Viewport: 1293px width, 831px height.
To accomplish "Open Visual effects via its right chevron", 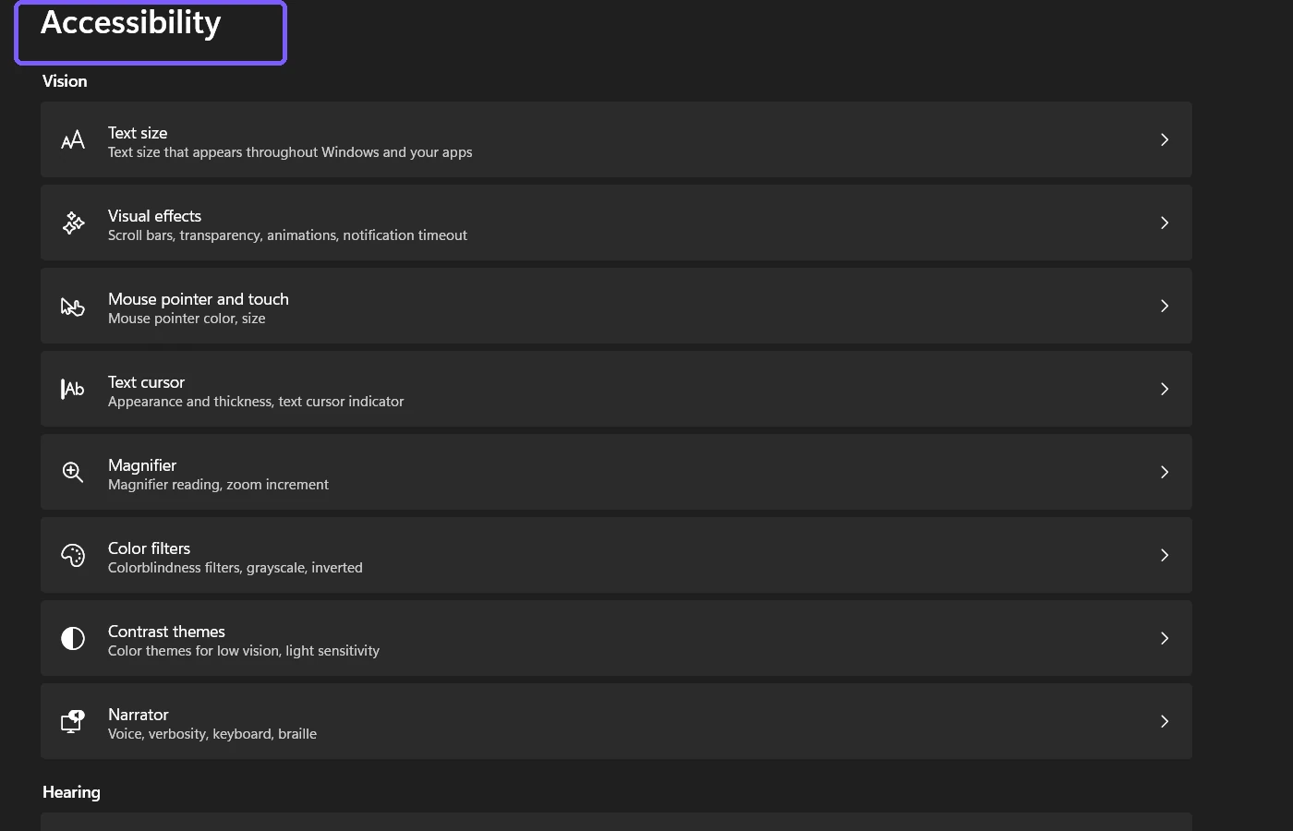I will pos(1165,223).
